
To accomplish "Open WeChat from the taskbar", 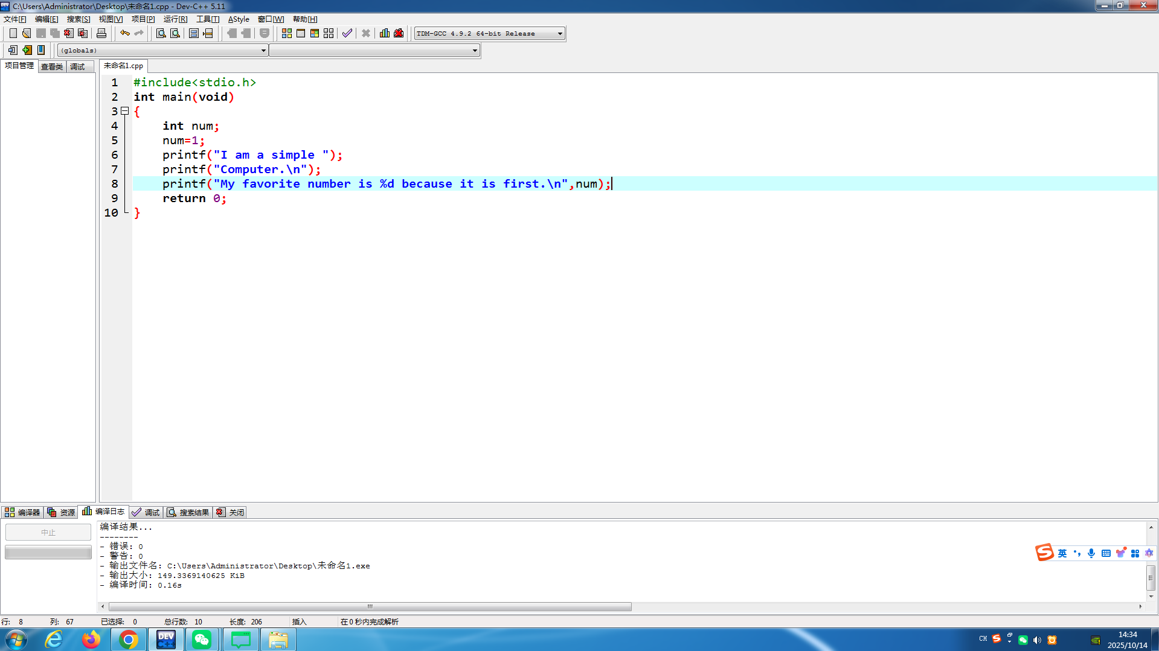I will 202,640.
